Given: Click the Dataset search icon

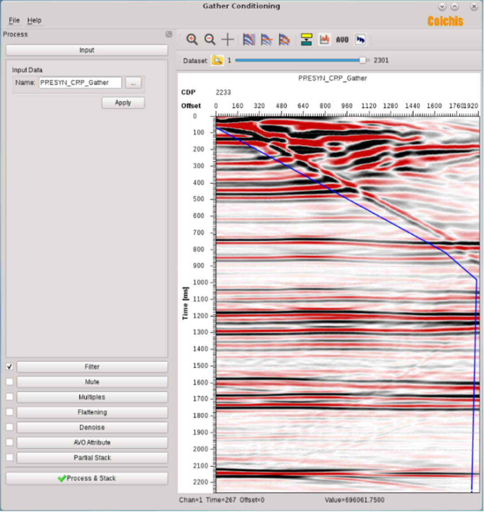Looking at the screenshot, I should coord(217,60).
